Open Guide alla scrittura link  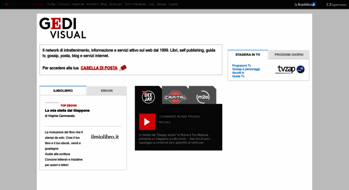point(57,154)
